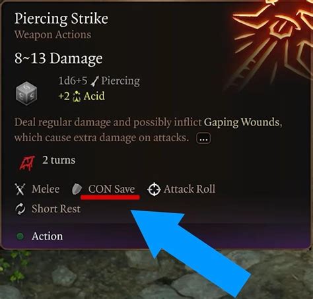The width and height of the screenshot is (313, 299).
Task: Select the Piercing Strike title
Action: tap(61, 18)
